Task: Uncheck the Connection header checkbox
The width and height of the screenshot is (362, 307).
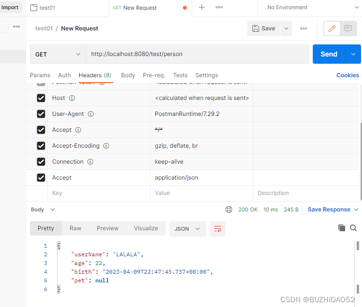Action: point(41,162)
